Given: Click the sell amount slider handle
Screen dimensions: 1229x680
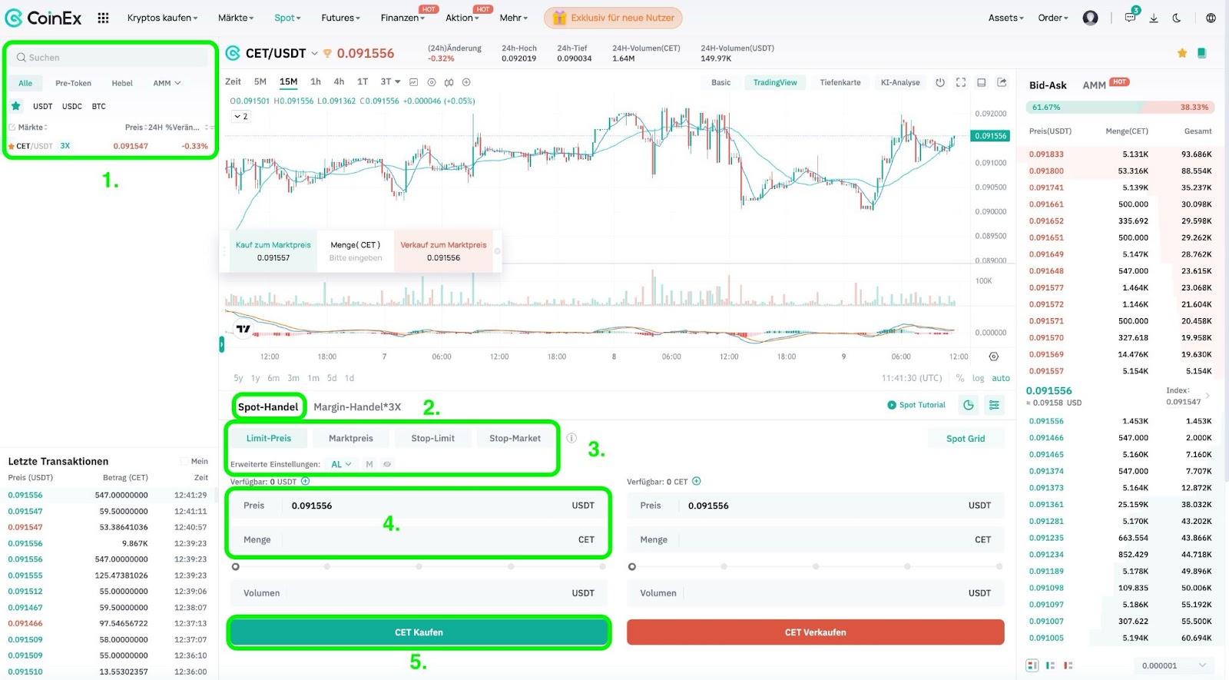Looking at the screenshot, I should pyautogui.click(x=632, y=566).
